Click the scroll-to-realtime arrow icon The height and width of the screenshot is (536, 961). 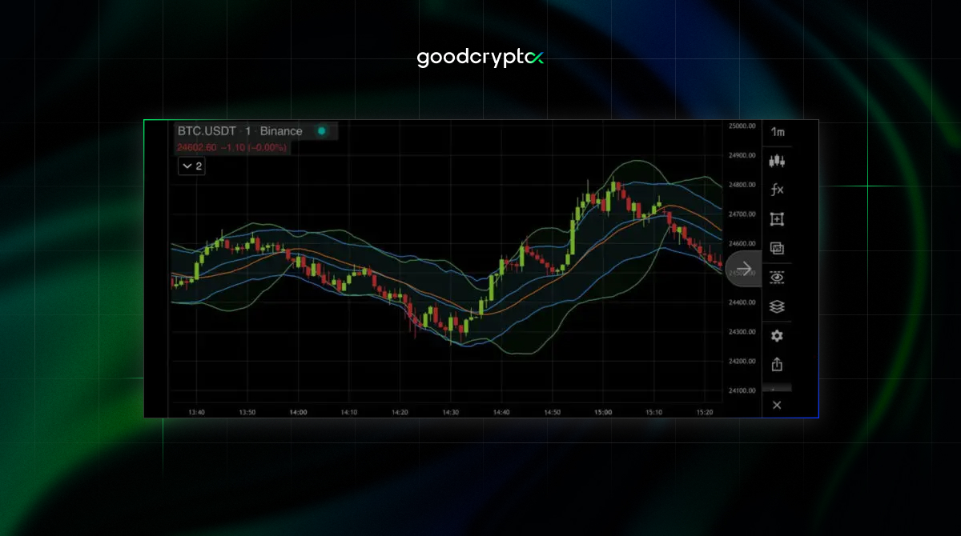(743, 268)
